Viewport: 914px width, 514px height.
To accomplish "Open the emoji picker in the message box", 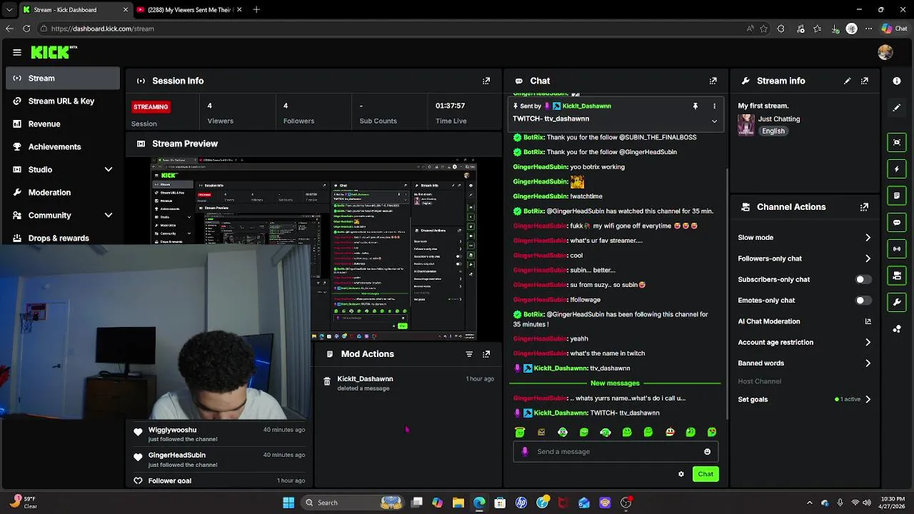I will point(707,452).
